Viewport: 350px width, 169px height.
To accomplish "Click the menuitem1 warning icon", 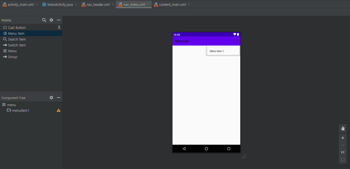I will pos(59,110).
